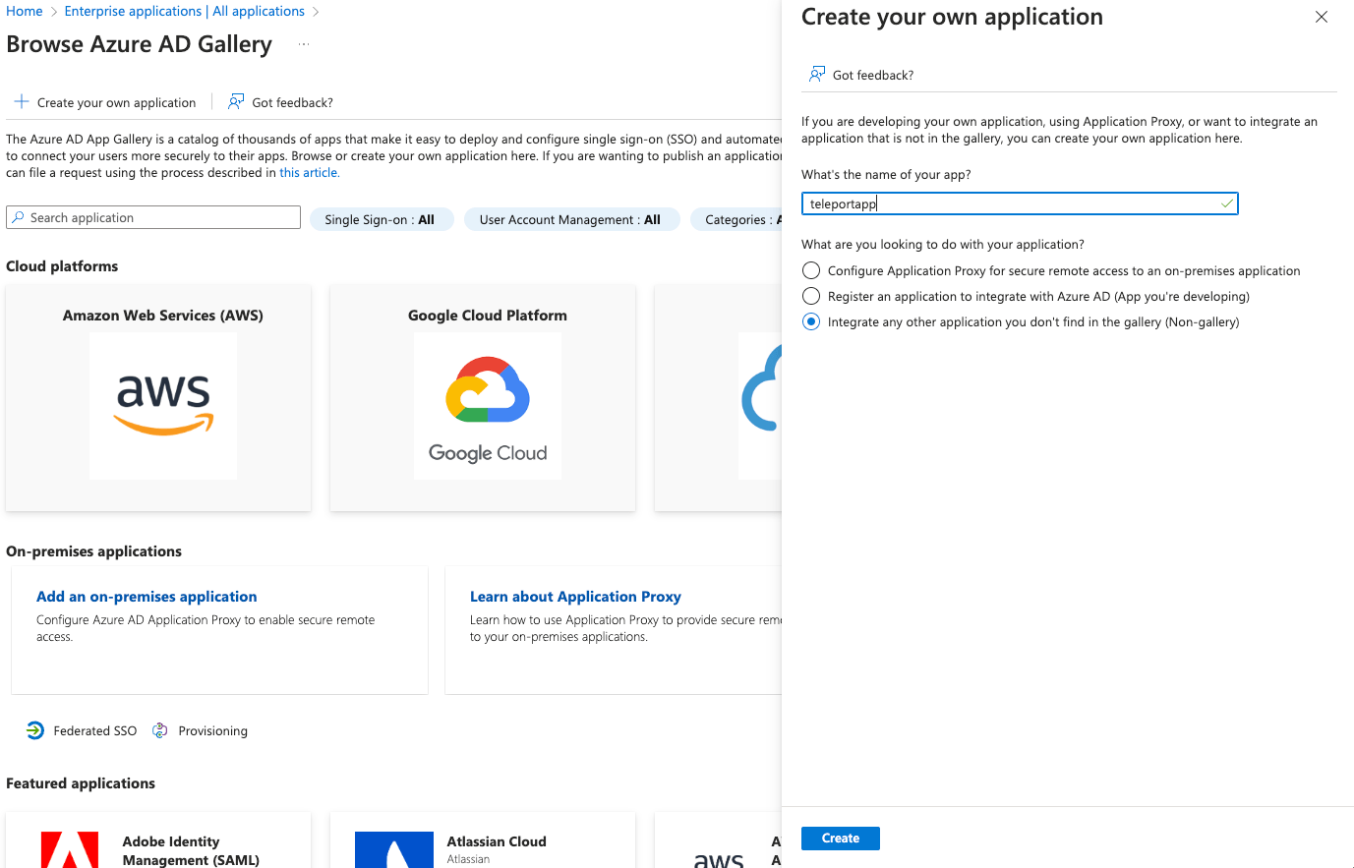
Task: Click the plus icon next to Create your own application
Action: pos(21,101)
